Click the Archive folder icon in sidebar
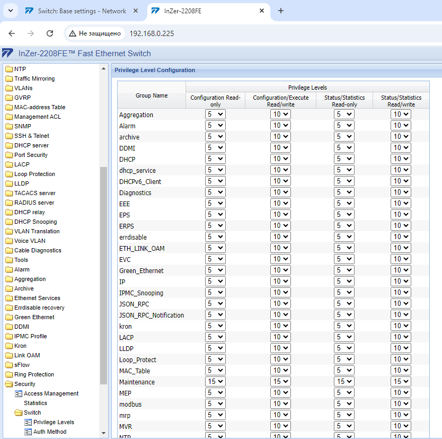This screenshot has width=442, height=439. pyautogui.click(x=9, y=289)
